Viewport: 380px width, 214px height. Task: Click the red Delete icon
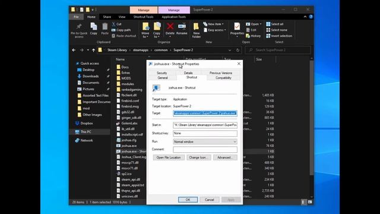coord(170,26)
